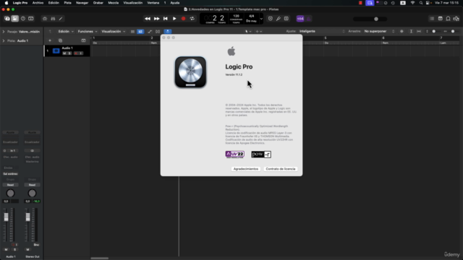
Task: Click the Spotlight search icon in menu bar
Action: 421,3
